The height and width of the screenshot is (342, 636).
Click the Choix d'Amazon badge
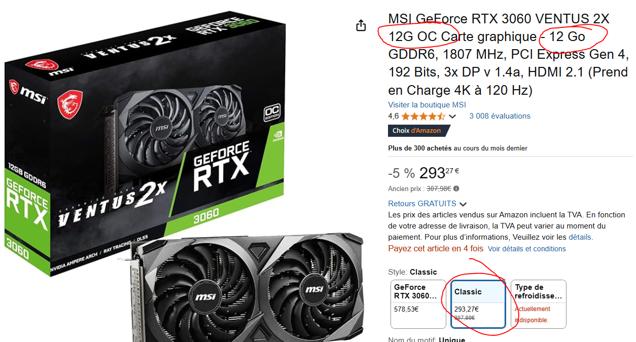[417, 131]
